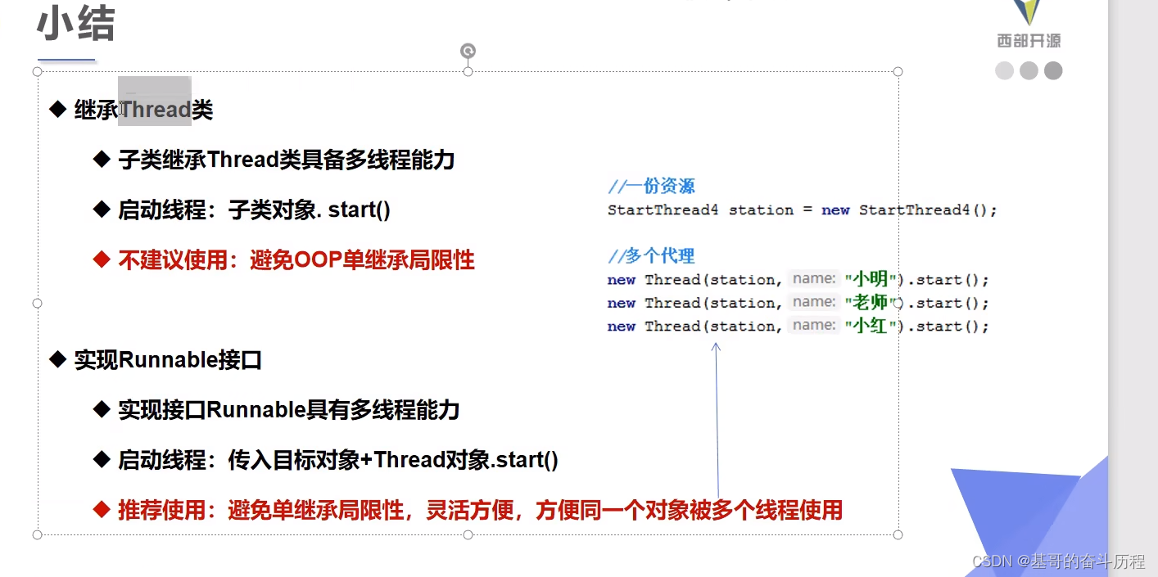Click the red line 不建议使用：避免OOP单继承局限性

pos(296,260)
